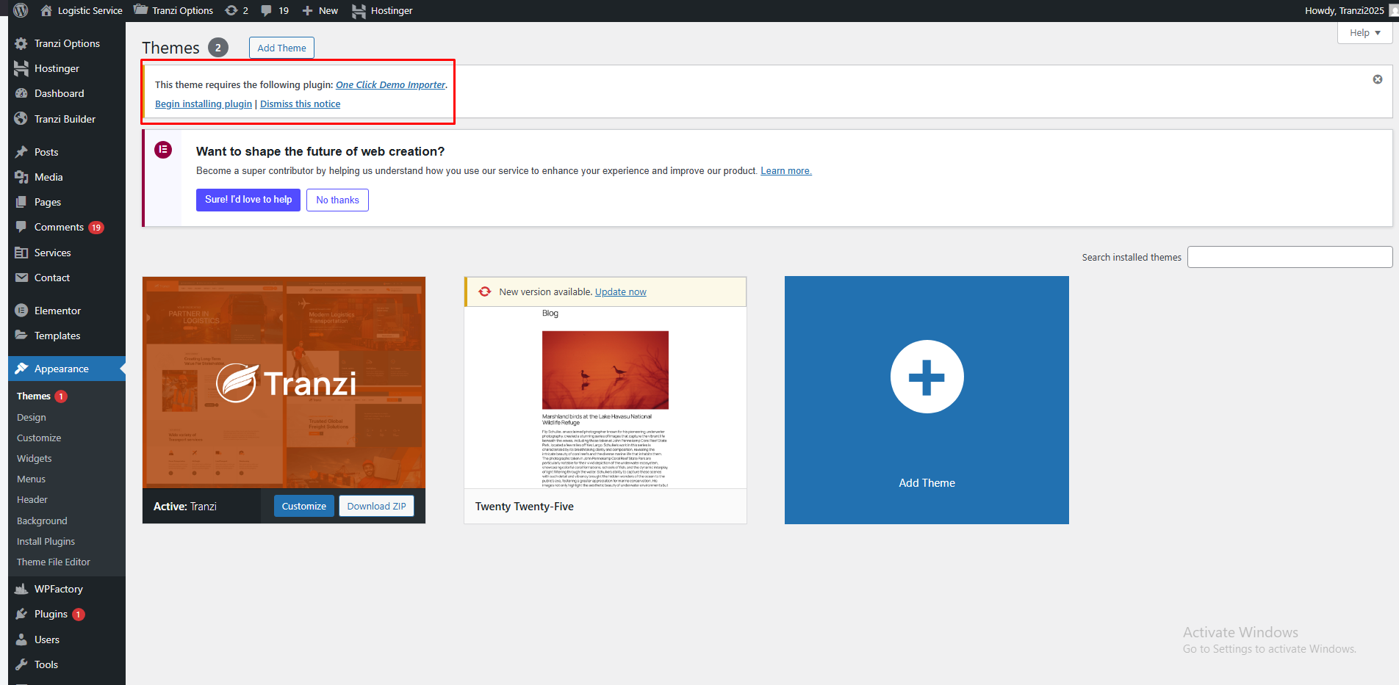Open the New content menu
Image resolution: width=1399 pixels, height=685 pixels.
point(320,10)
